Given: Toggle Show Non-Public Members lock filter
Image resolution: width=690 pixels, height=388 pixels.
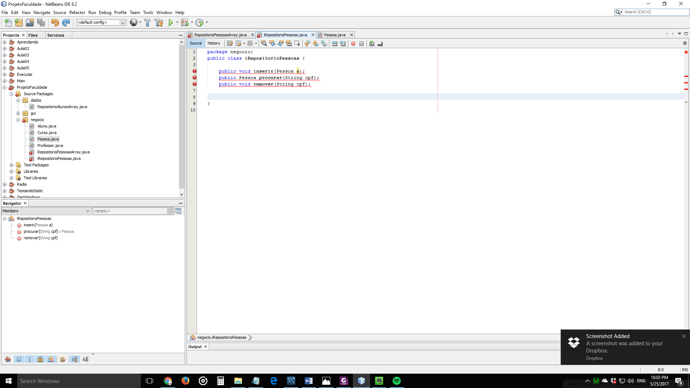Looking at the screenshot, I should [x=40, y=359].
